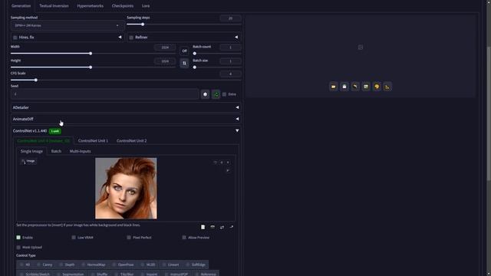491x276 pixels.
Task: Click the aspect ratio Off button
Action: click(184, 51)
